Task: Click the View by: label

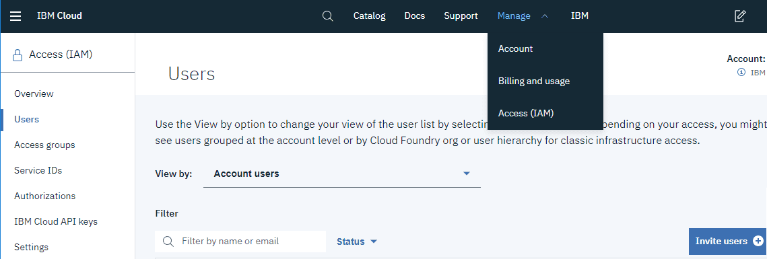Action: pos(174,174)
